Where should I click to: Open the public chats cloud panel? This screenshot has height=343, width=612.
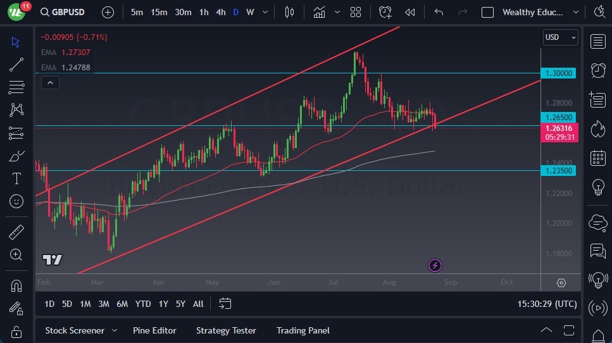pyautogui.click(x=598, y=223)
